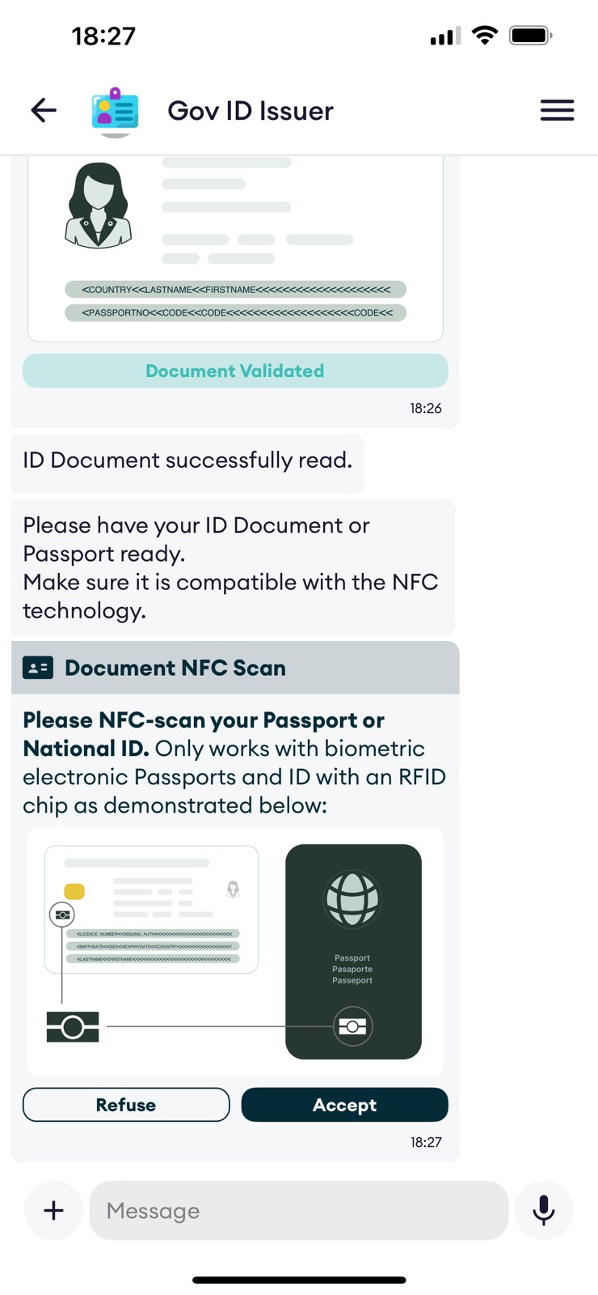Tap the back arrow icon
This screenshot has height=1295, width=598.
[x=44, y=110]
